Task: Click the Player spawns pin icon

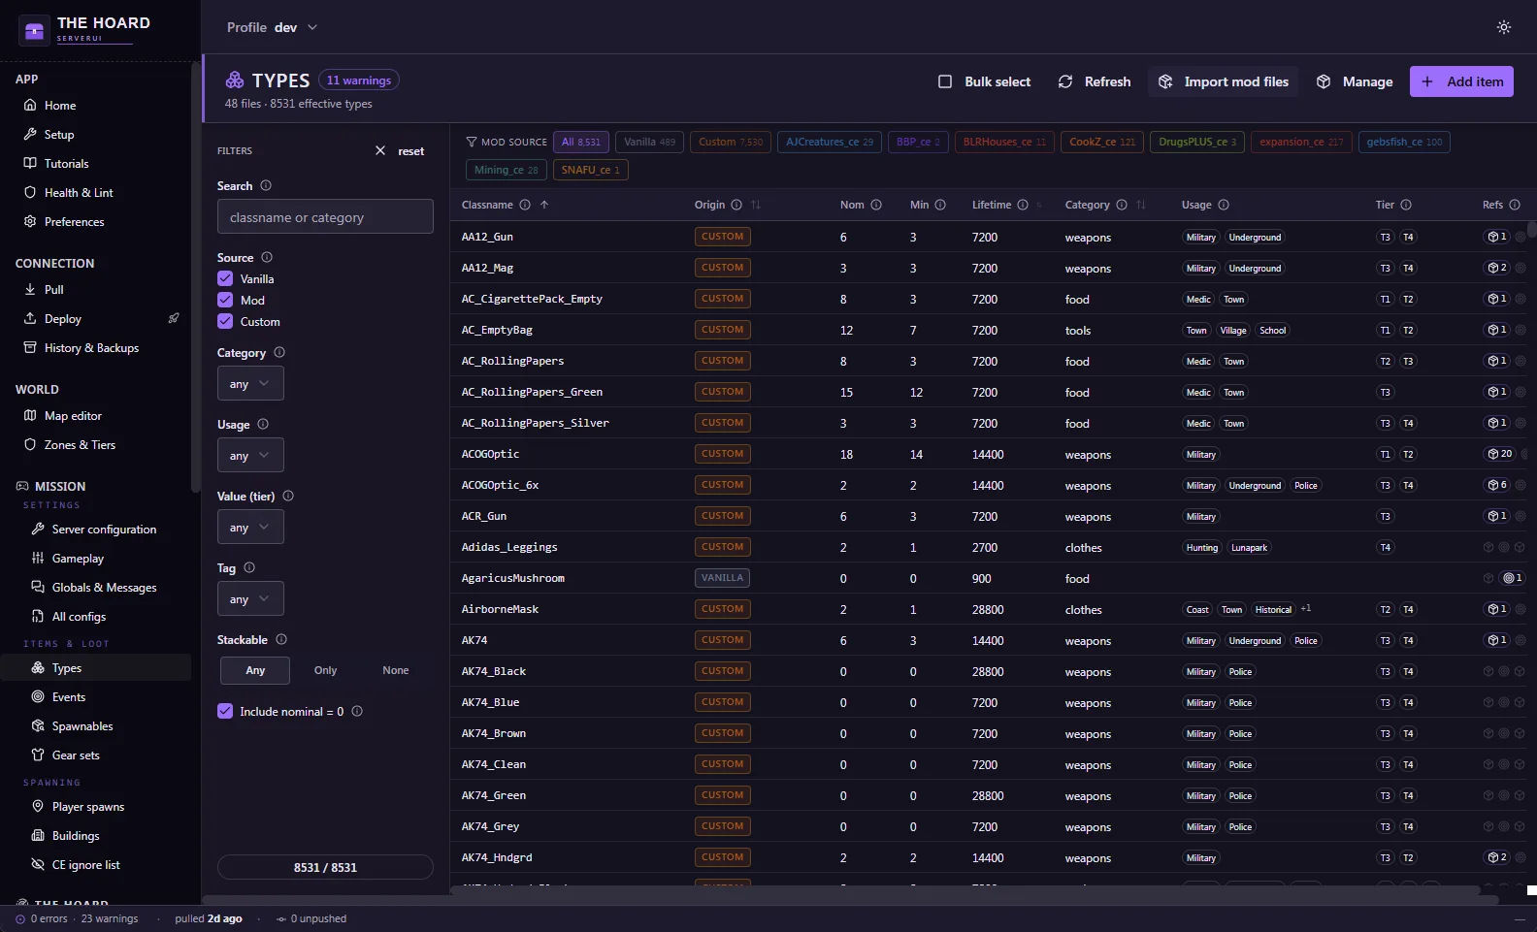Action: (x=38, y=806)
